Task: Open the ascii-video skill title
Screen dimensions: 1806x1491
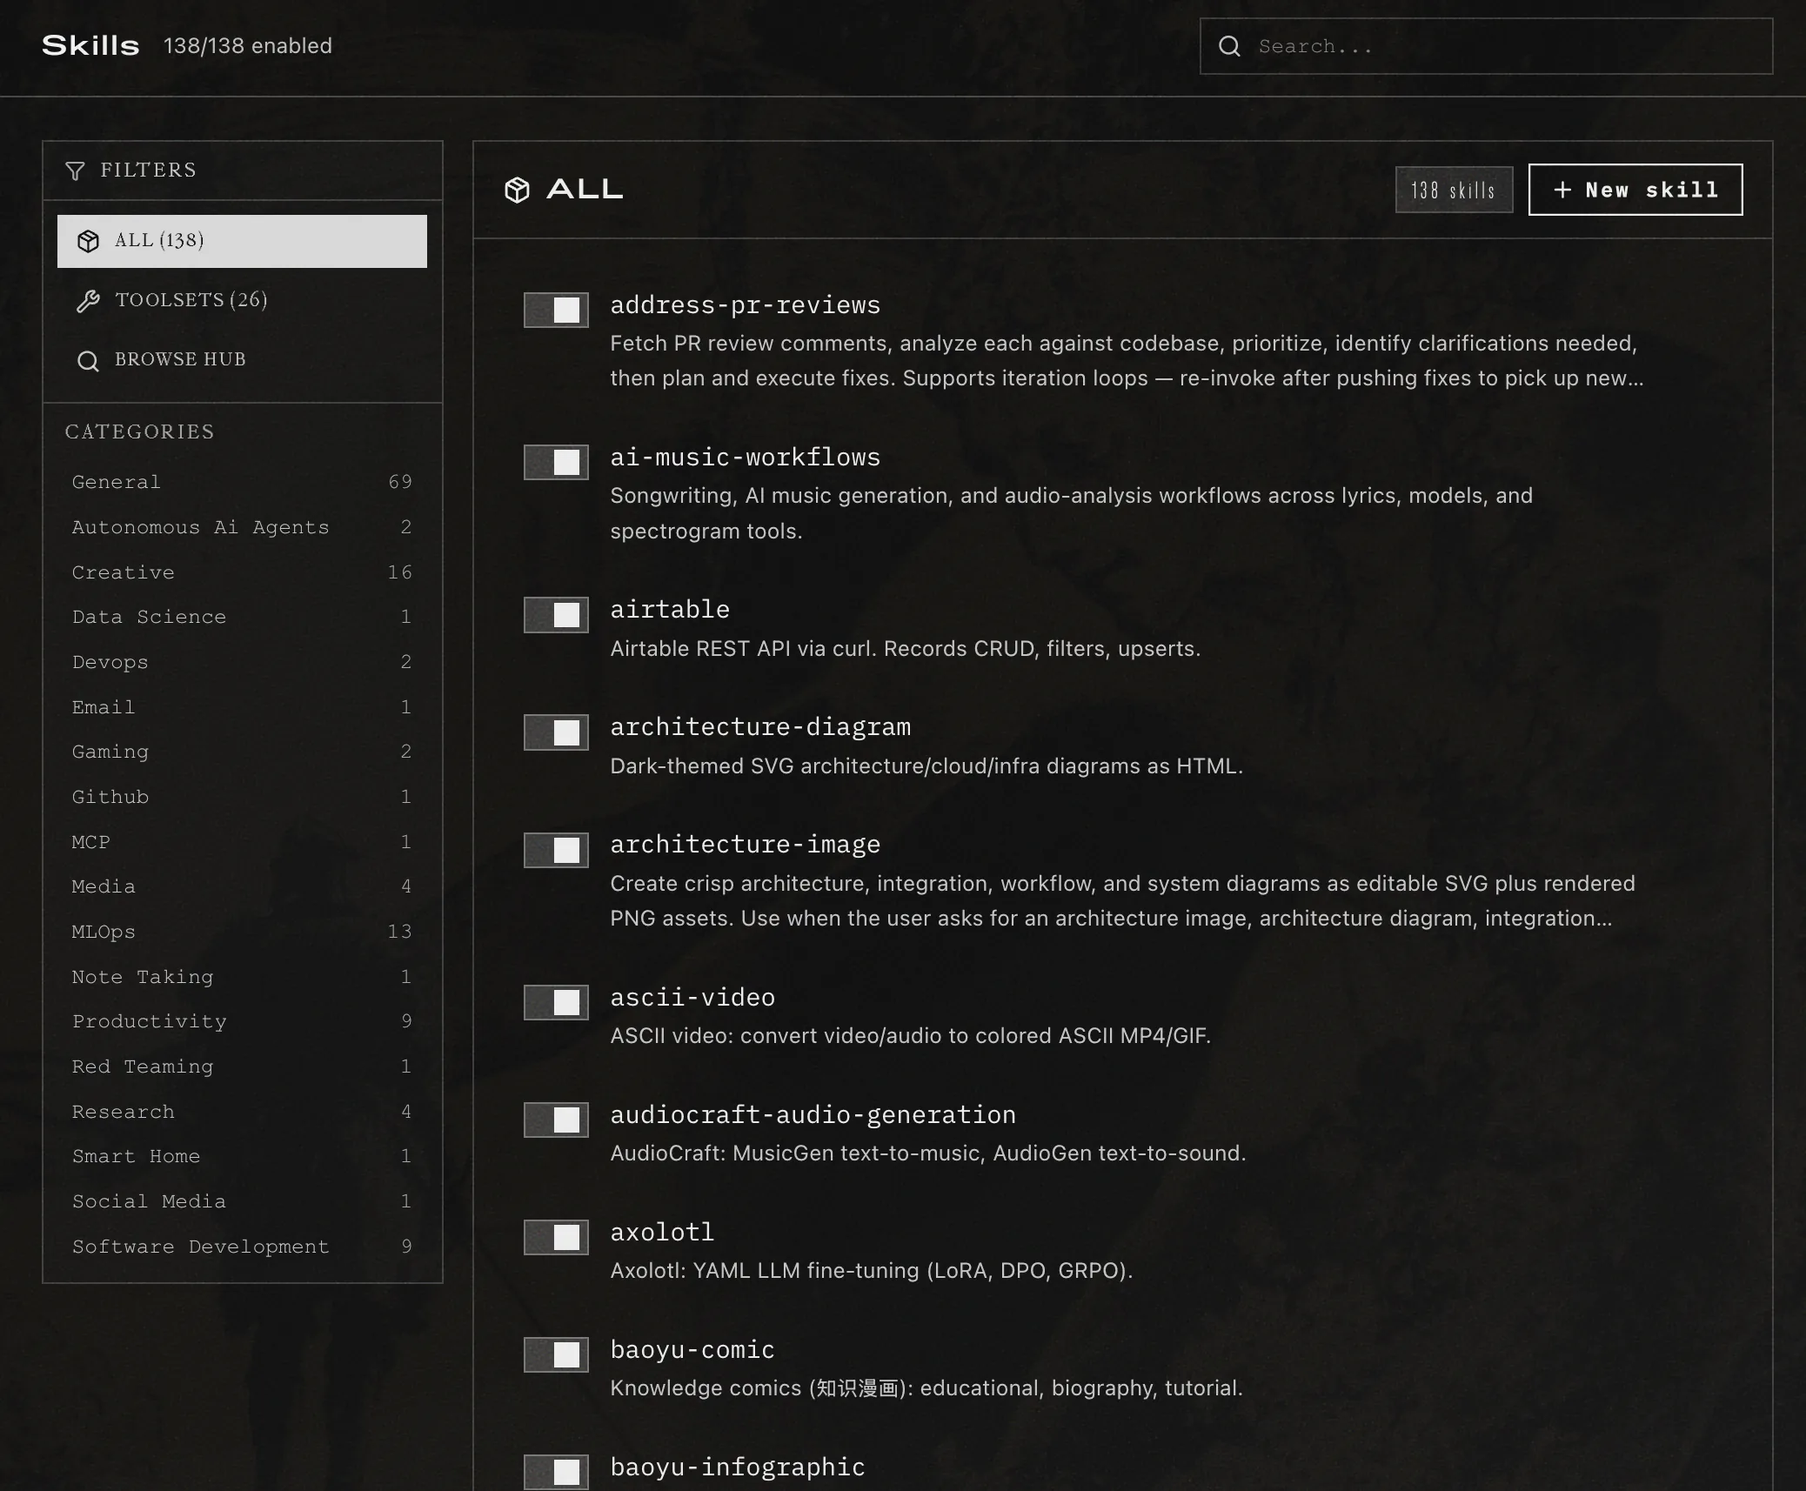Action: (692, 998)
